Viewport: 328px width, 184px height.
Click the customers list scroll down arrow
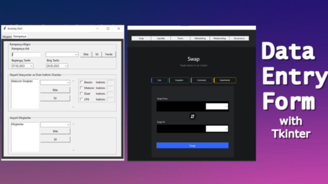point(74,150)
